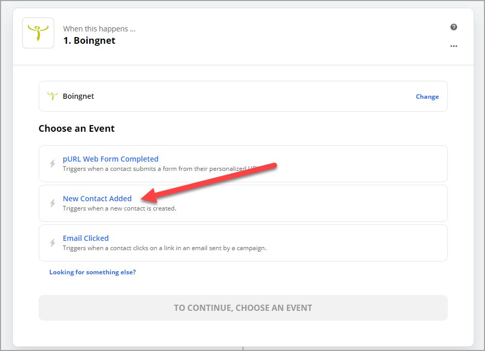Select the Email Clicked event

(x=243, y=243)
